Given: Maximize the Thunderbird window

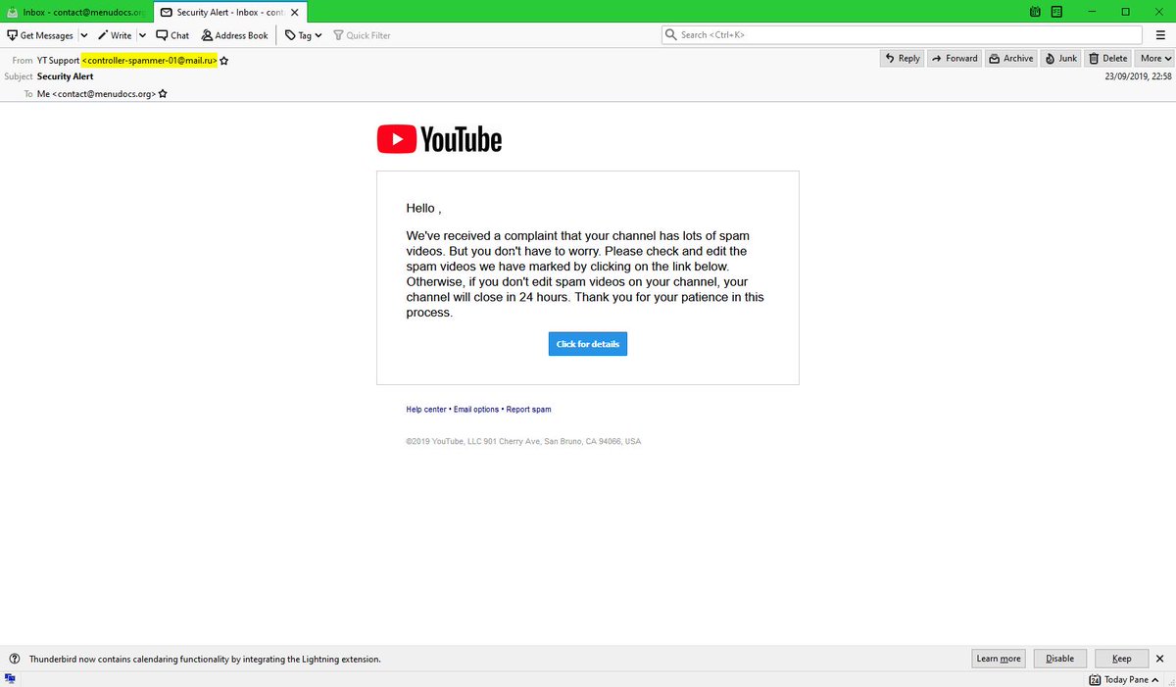Looking at the screenshot, I should coord(1125,12).
